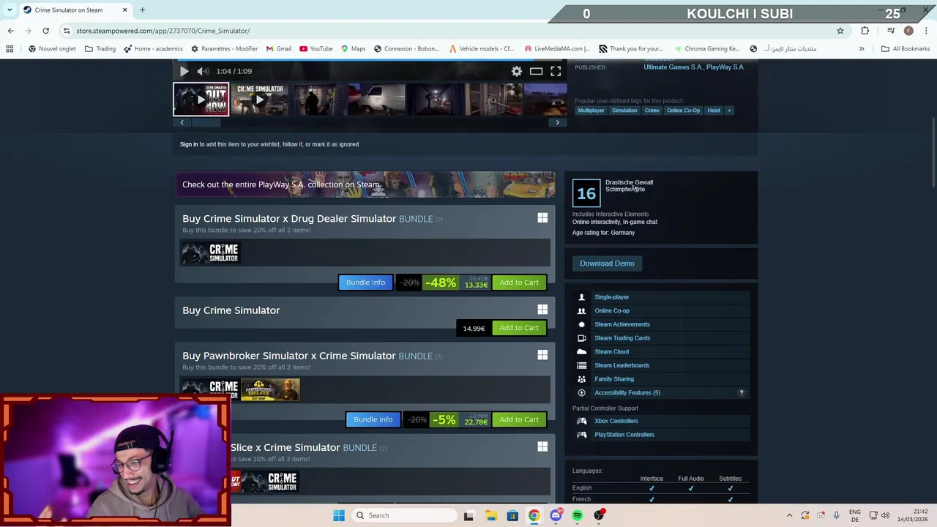The image size is (937, 527).
Task: Click the Sign in link
Action: tap(189, 144)
